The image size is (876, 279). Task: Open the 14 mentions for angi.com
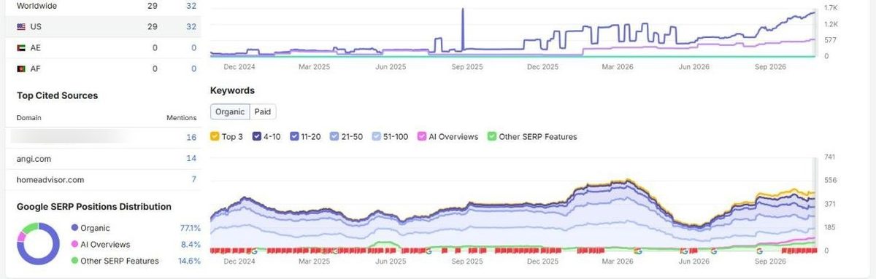tap(191, 159)
